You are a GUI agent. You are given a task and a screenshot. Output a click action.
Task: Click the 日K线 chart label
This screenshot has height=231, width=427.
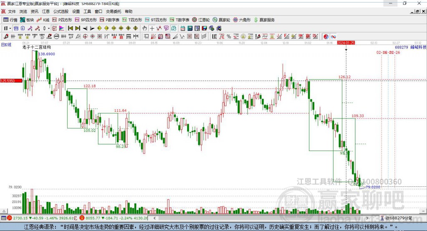tap(6, 45)
